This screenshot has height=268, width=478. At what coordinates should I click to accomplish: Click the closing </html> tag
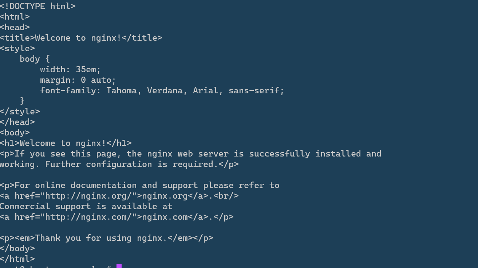17,259
